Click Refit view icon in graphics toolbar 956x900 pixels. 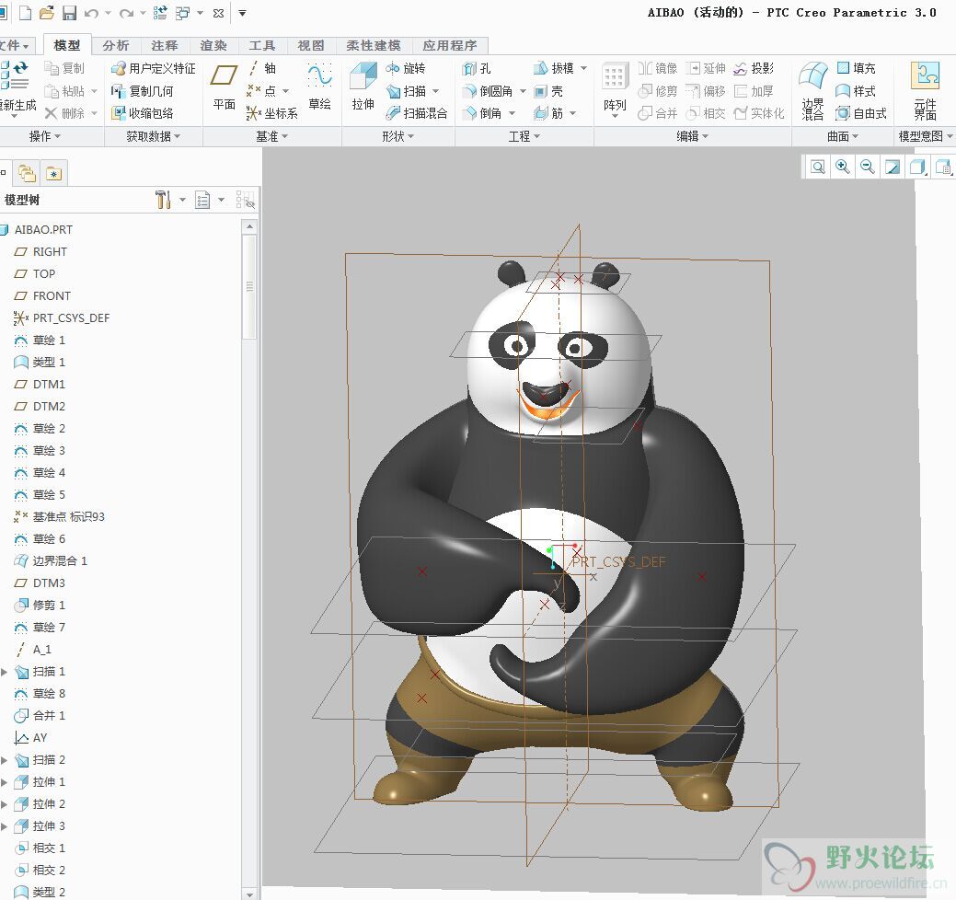pos(818,167)
